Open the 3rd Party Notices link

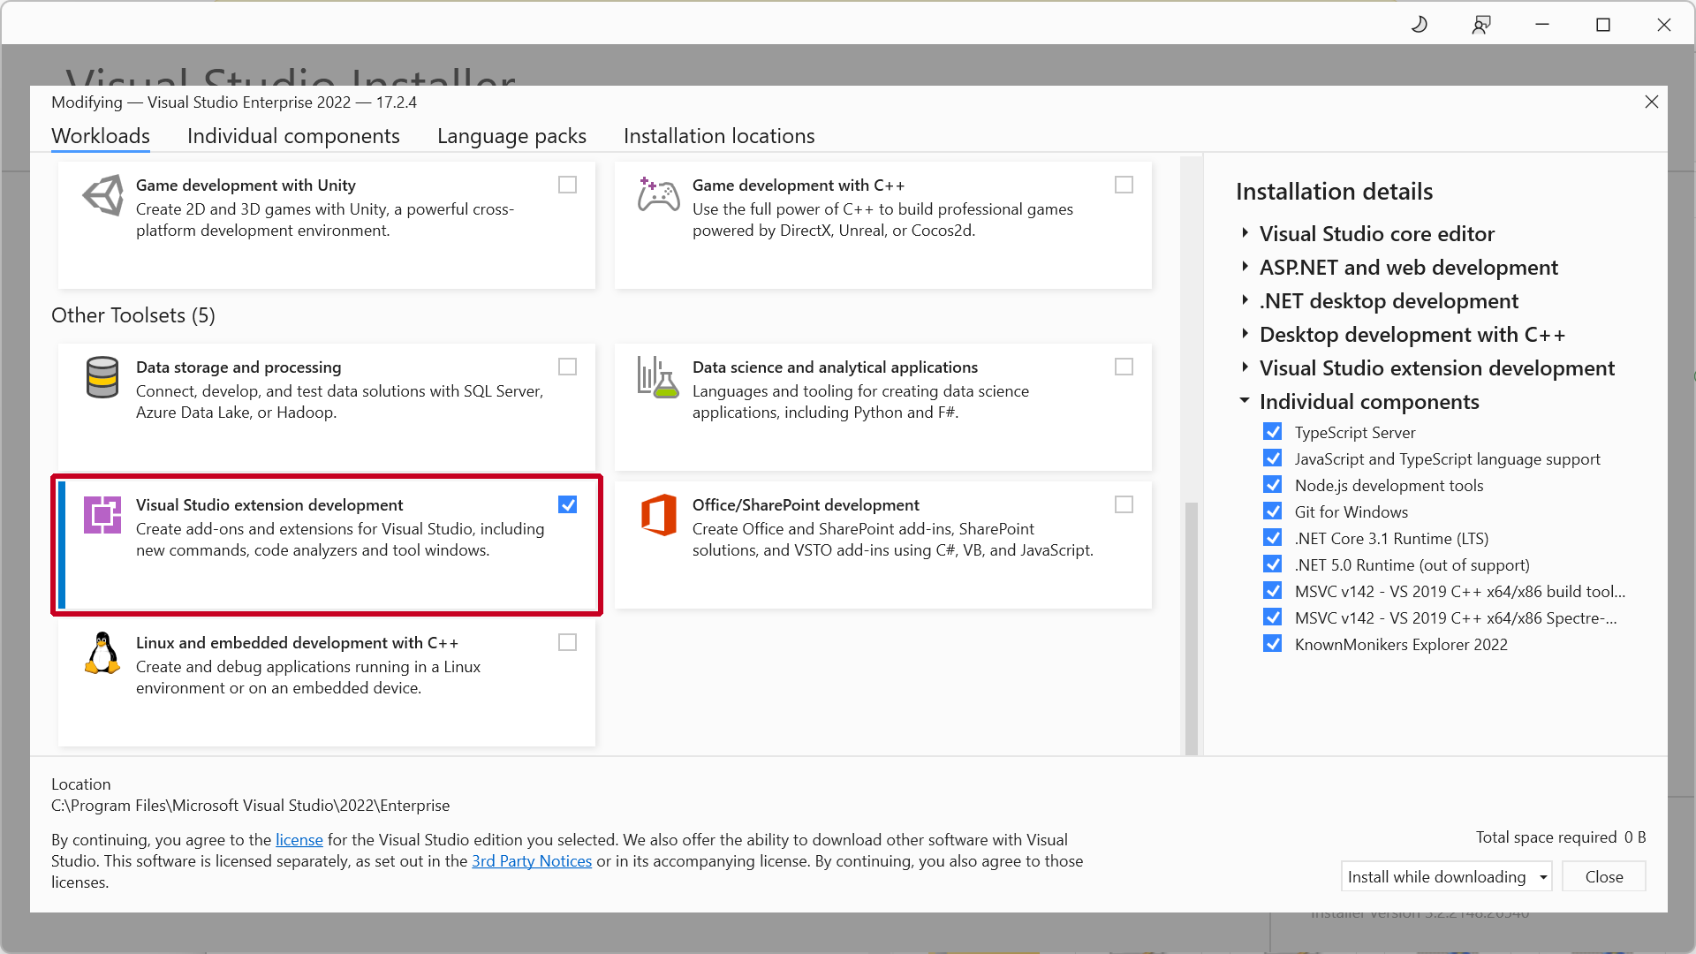(532, 861)
